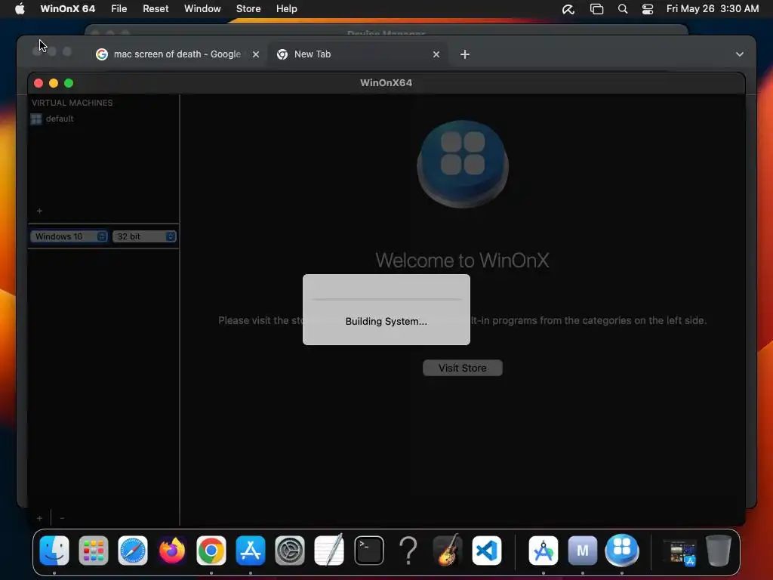Open the Apple menu
This screenshot has height=580, width=773.
pos(20,9)
